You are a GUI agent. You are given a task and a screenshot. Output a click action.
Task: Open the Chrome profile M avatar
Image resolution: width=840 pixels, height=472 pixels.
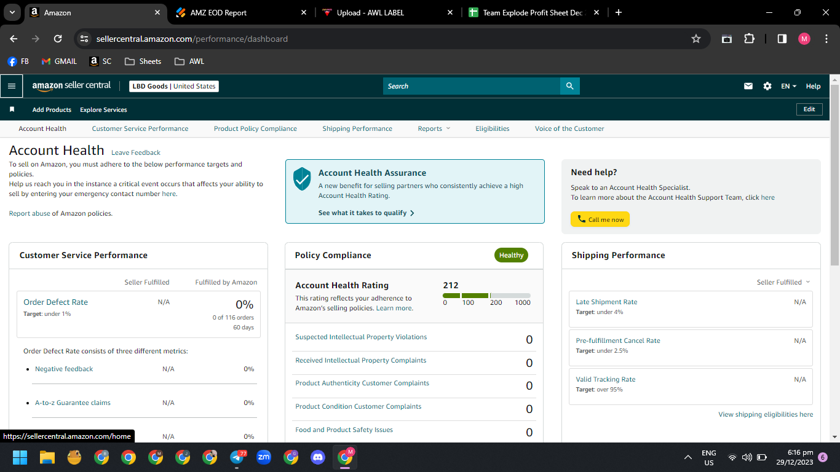pos(804,39)
